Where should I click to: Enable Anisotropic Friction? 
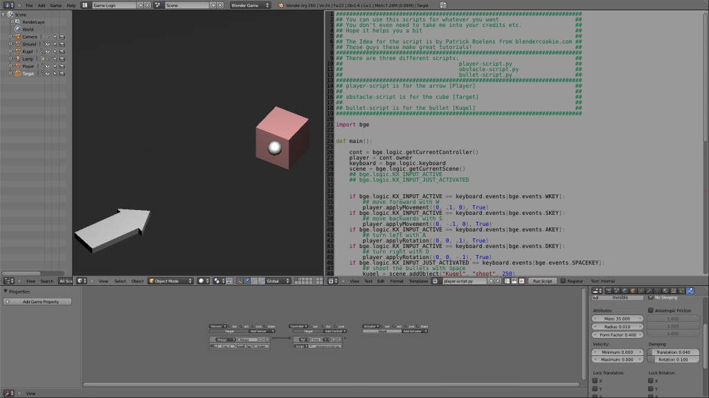(x=651, y=310)
